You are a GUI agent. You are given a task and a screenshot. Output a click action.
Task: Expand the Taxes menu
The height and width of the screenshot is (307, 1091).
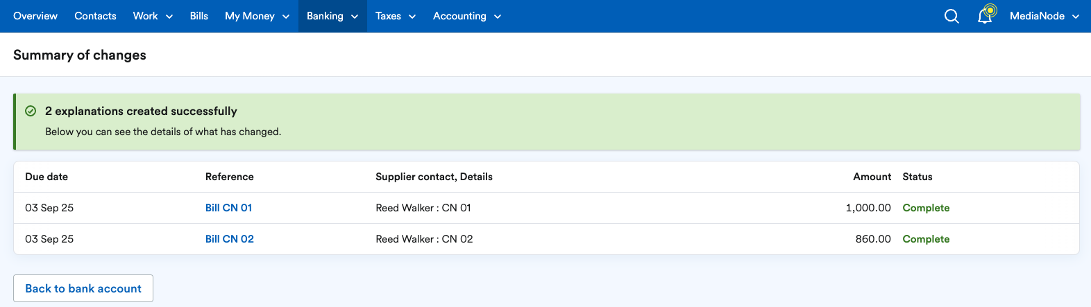pos(396,16)
